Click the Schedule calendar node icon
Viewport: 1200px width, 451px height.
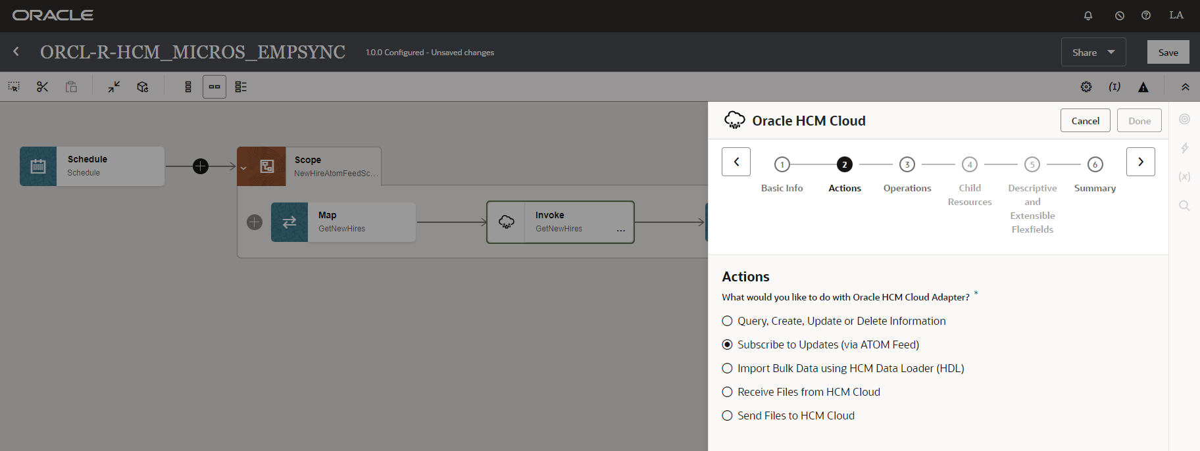coord(38,166)
